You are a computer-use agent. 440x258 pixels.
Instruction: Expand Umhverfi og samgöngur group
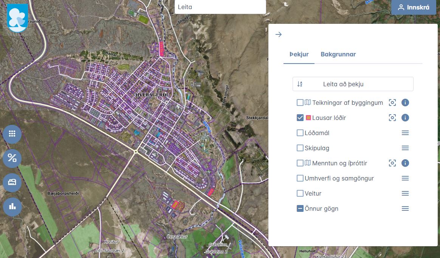point(405,178)
